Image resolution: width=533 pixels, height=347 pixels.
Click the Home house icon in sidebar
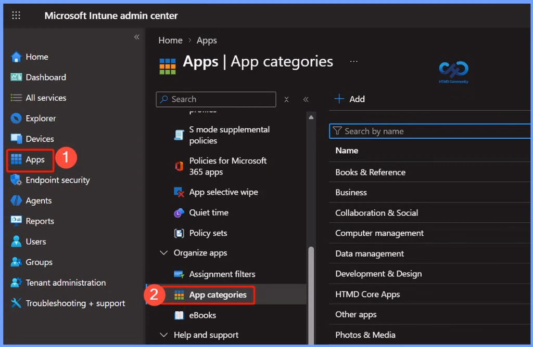click(x=16, y=57)
